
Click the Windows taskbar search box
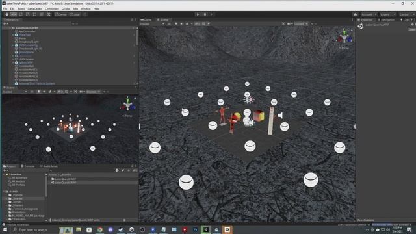34,229
